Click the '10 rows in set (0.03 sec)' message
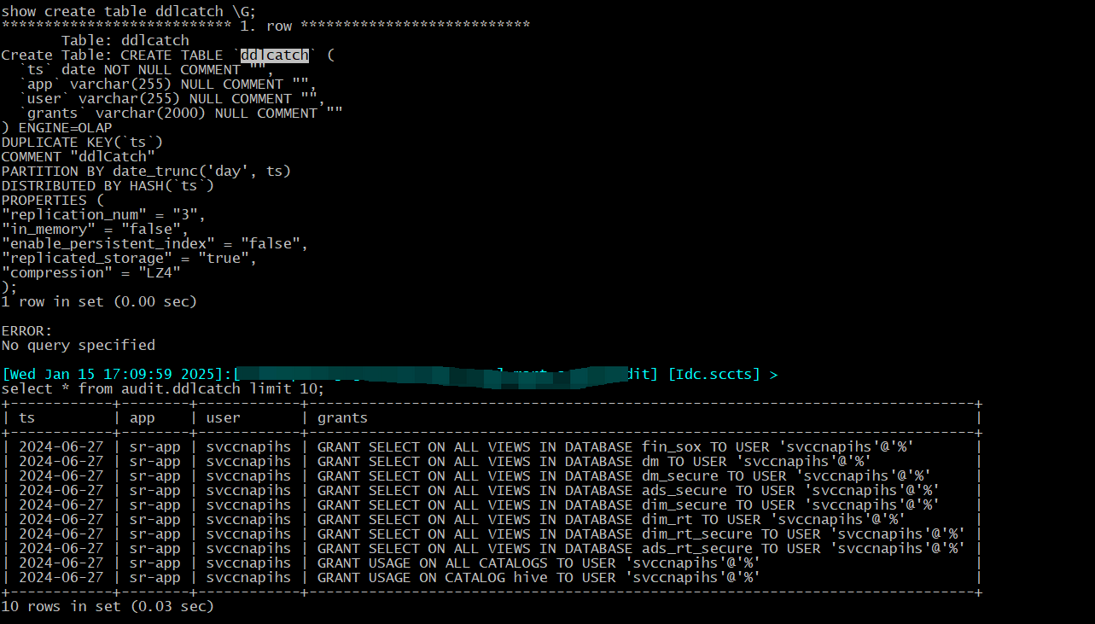Image resolution: width=1095 pixels, height=624 pixels. click(x=108, y=606)
